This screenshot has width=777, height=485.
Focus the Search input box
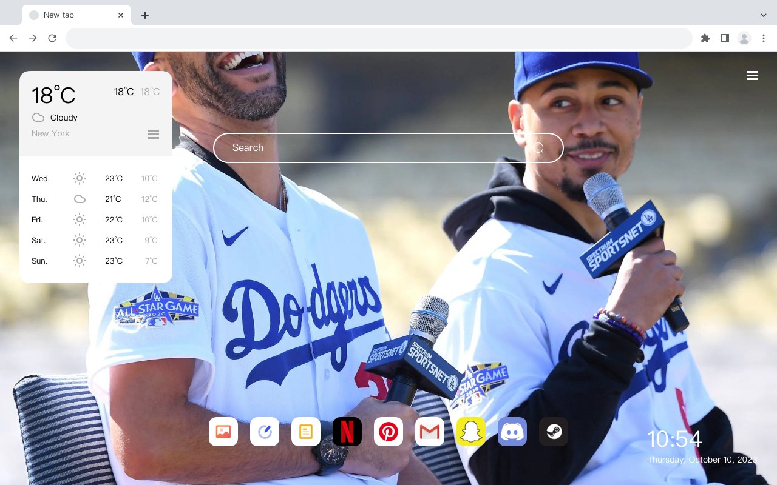coord(388,148)
